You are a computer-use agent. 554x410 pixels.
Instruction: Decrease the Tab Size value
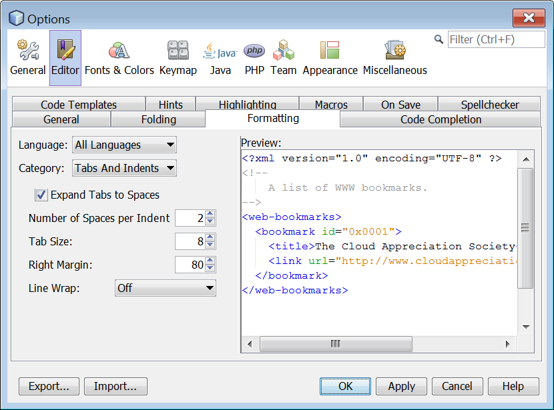210,245
